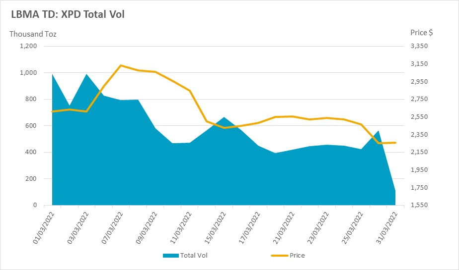Click the 2,150 right axis price value
The image size is (459, 270).
[419, 152]
